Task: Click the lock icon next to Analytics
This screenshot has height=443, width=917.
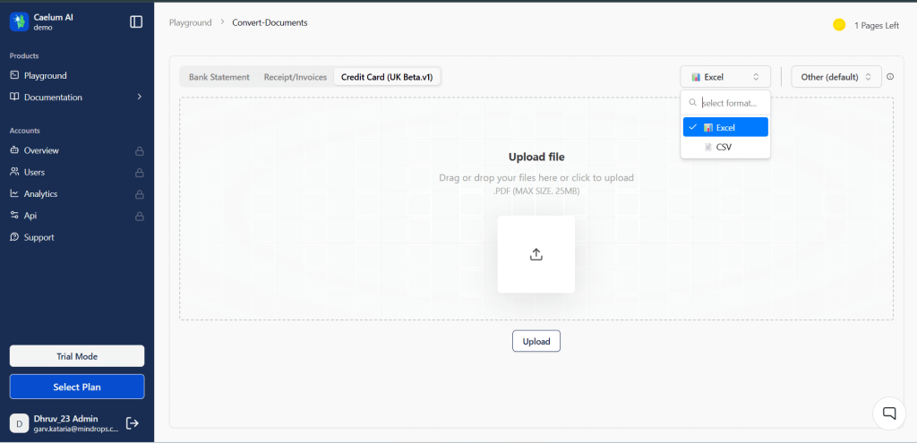Action: (x=139, y=194)
